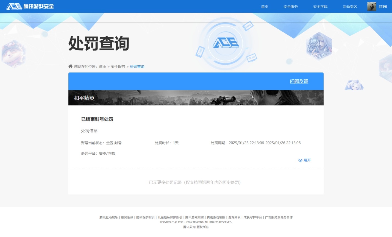Expand the punishment details via 展开

307,160
